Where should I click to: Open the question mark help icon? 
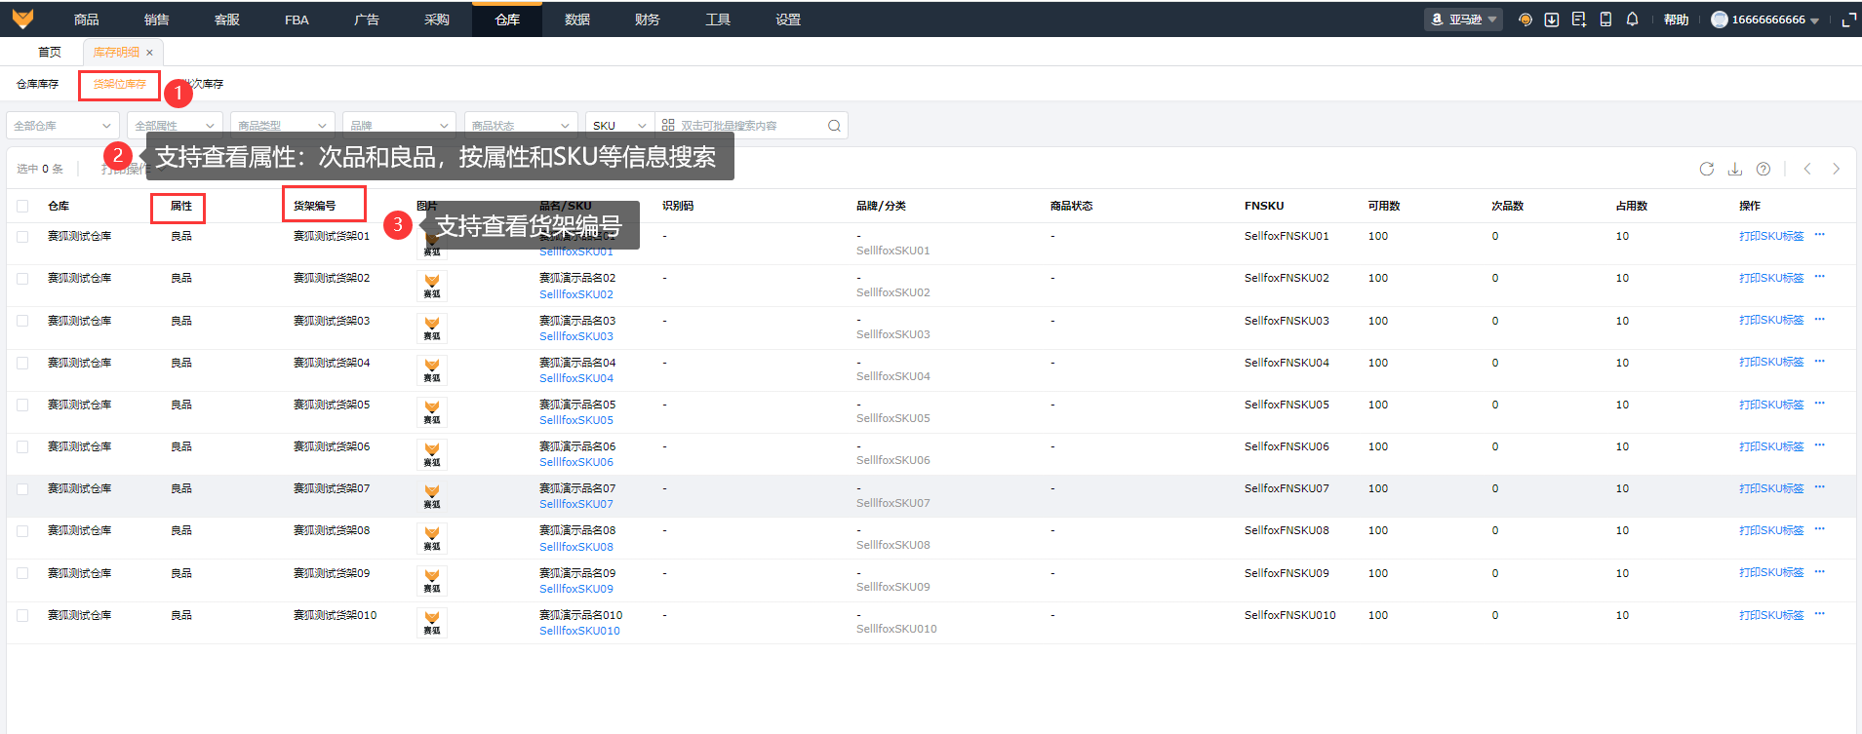(x=1763, y=169)
